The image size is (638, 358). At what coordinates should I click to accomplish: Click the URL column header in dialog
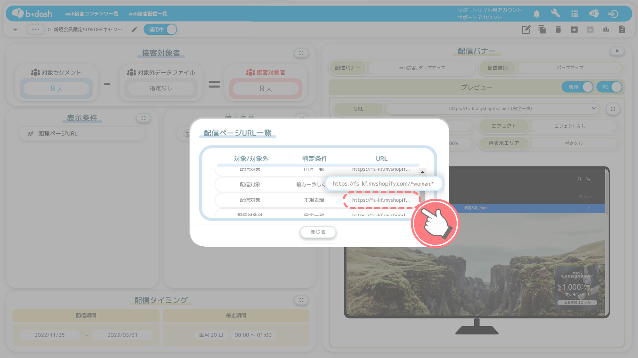pyautogui.click(x=381, y=159)
